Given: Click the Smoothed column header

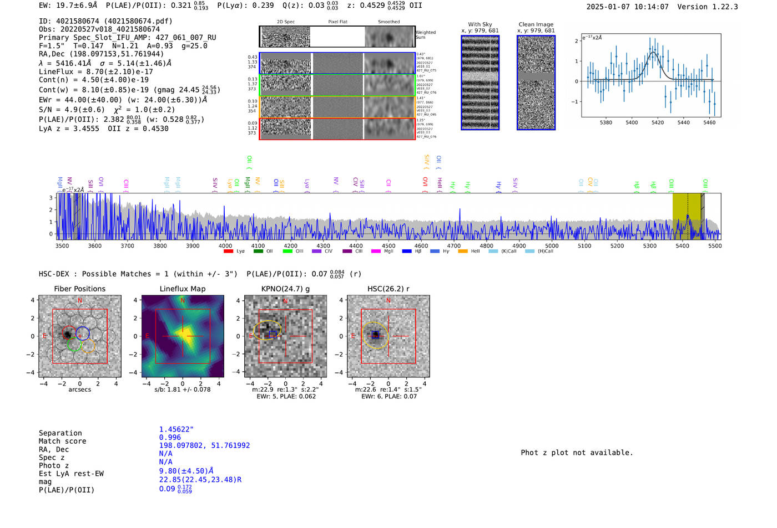Looking at the screenshot, I should [x=389, y=22].
